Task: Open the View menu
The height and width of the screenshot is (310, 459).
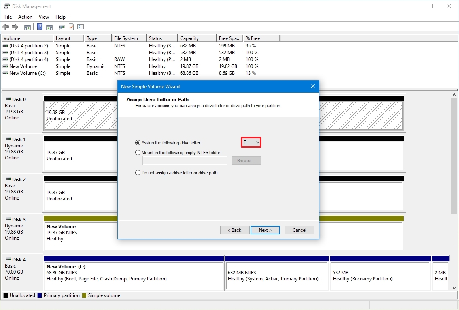Action: point(44,17)
